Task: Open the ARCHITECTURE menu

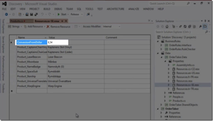Action: point(116,9)
